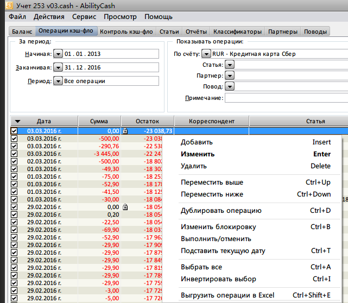
Task: Click into the Примечание text field
Action: 286,98
